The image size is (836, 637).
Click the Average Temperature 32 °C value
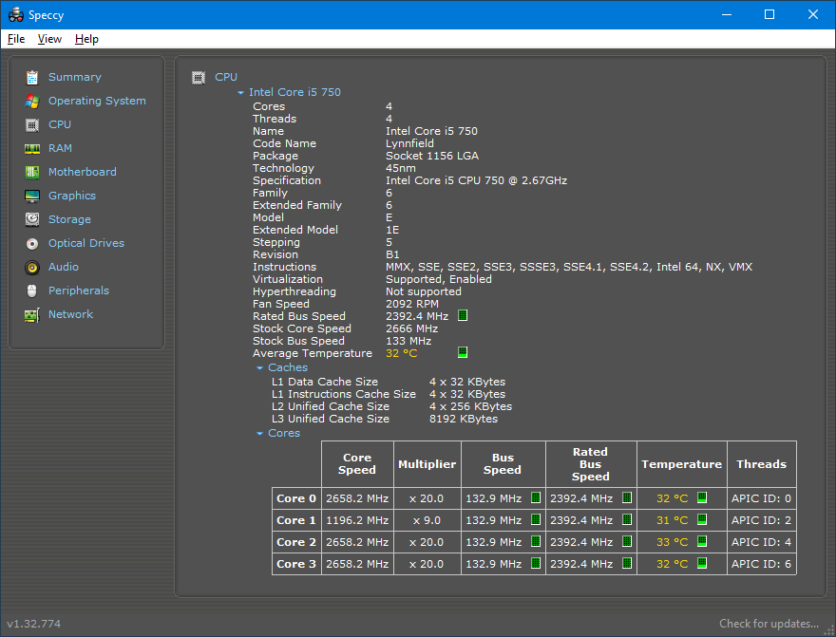point(402,353)
